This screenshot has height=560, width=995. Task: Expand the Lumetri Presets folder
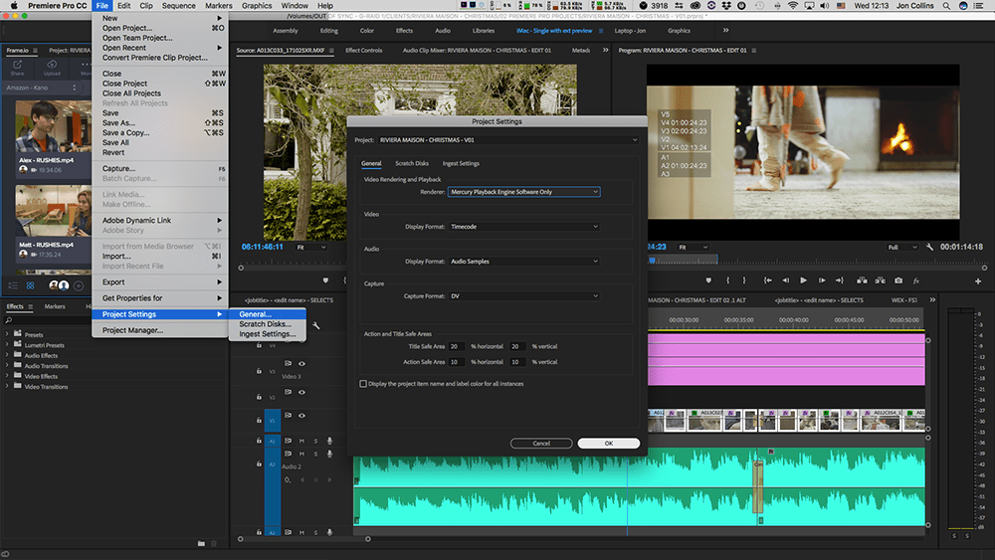pyautogui.click(x=8, y=345)
